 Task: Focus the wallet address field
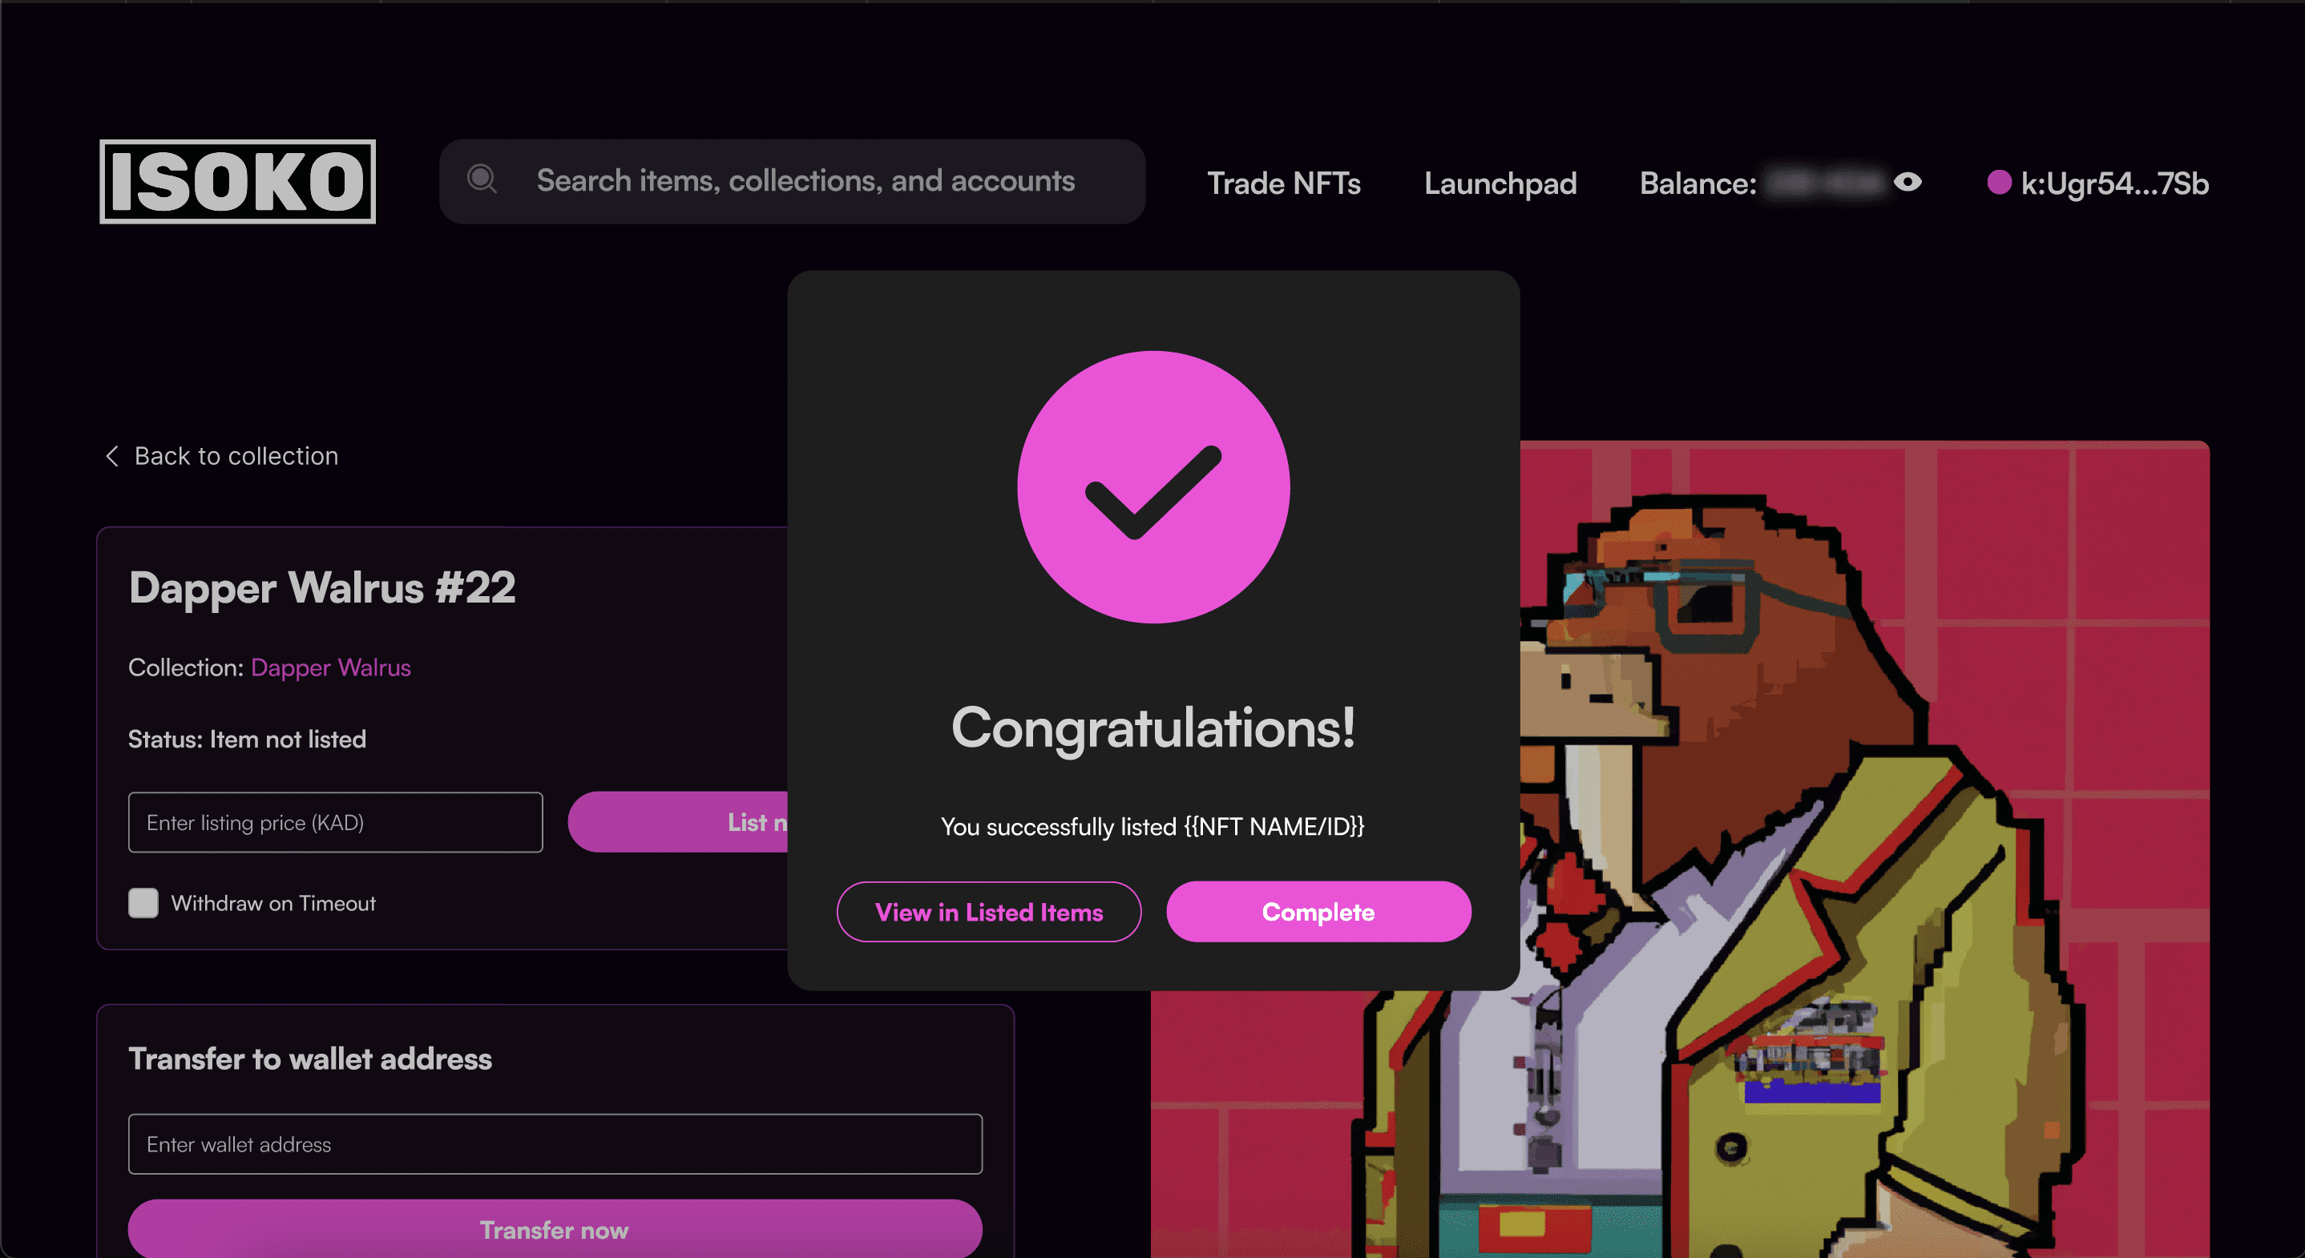point(555,1143)
